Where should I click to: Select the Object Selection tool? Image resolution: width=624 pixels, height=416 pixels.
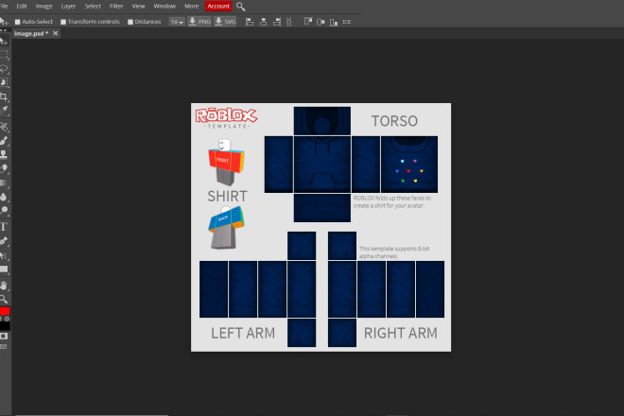pos(4,82)
